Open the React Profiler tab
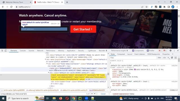This screenshot has width=180, height=101. click(150, 50)
